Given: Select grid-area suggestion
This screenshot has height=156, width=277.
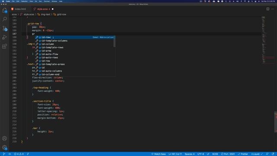Looking at the screenshot, I should point(74,51).
